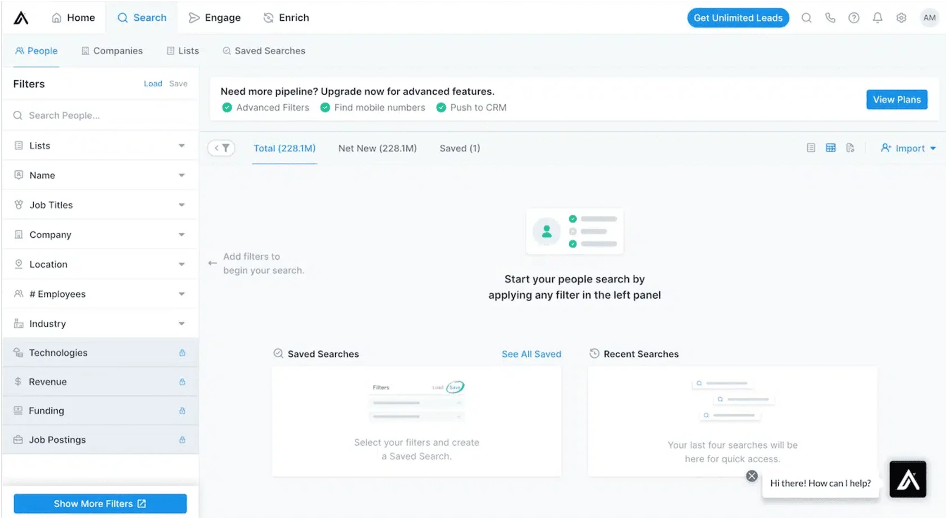Expand the Location filter dropdown

(x=181, y=264)
